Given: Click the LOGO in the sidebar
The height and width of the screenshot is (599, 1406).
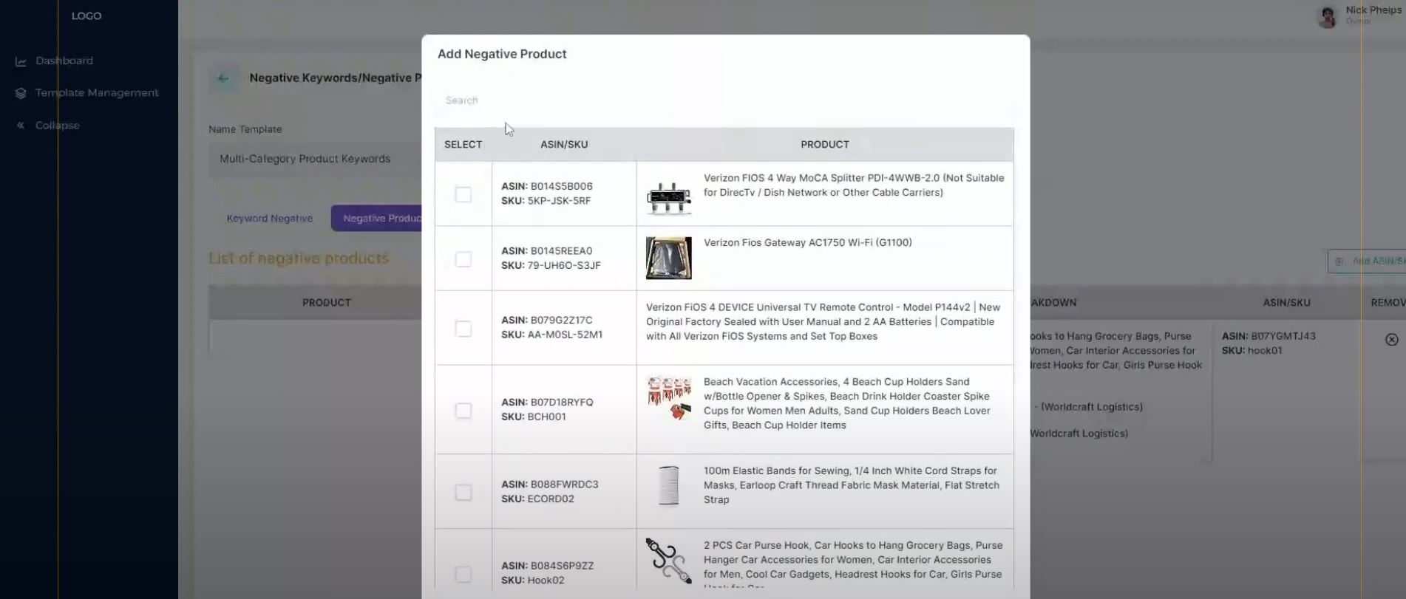Looking at the screenshot, I should tap(86, 16).
